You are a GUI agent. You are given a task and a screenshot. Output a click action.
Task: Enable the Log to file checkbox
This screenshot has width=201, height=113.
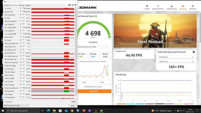(x=5, y=102)
